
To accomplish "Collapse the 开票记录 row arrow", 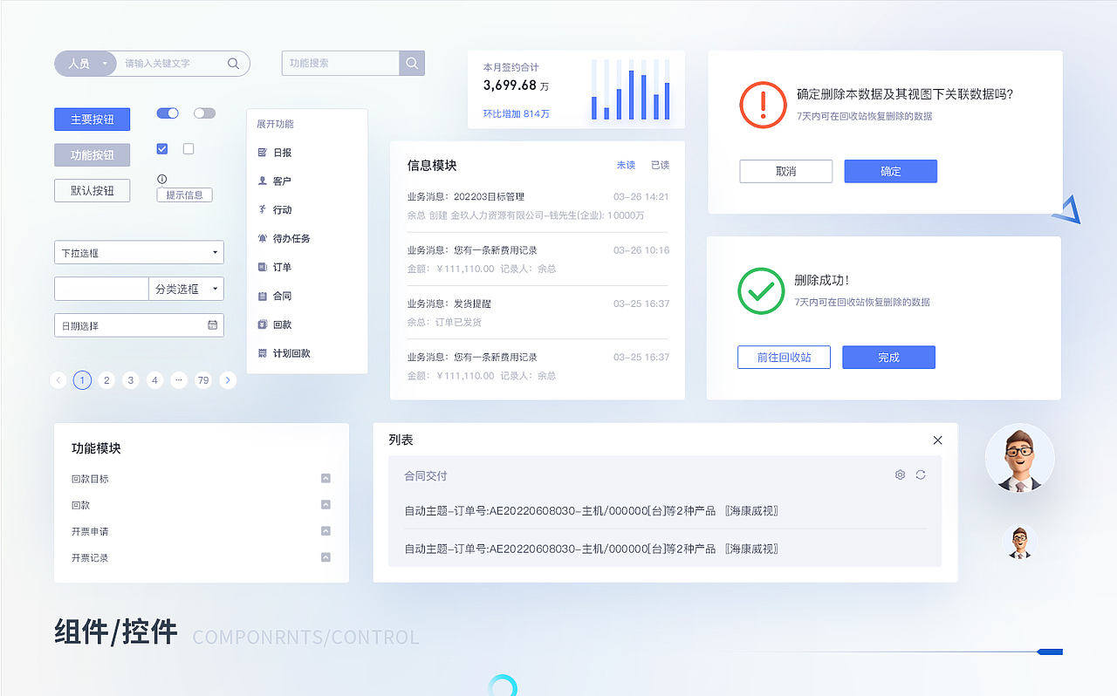I will coord(326,557).
